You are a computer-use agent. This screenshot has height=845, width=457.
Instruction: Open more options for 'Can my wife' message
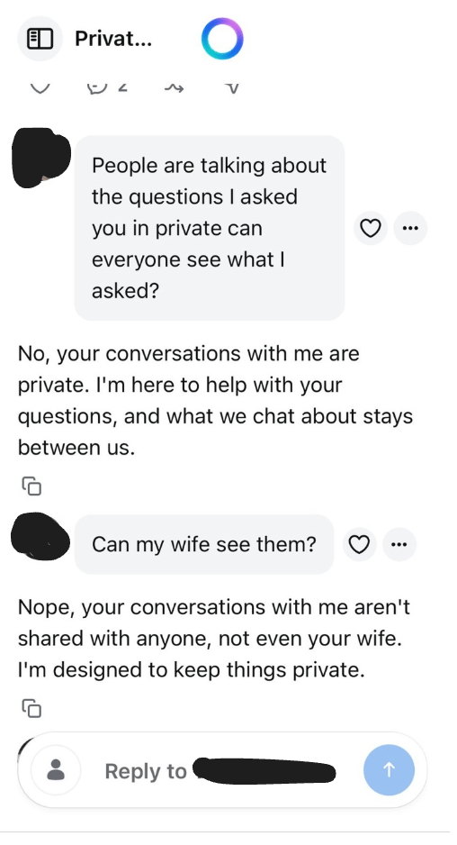[x=399, y=544]
